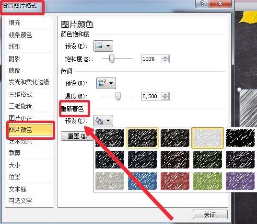Click the saturation 100% input field
The width and height of the screenshot is (257, 224).
click(152, 59)
